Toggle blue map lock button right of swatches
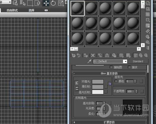156x124 pixels. pyautogui.click(x=110, y=84)
